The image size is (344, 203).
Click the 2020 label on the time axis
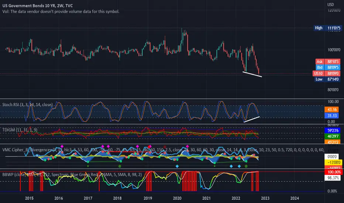[177, 198]
